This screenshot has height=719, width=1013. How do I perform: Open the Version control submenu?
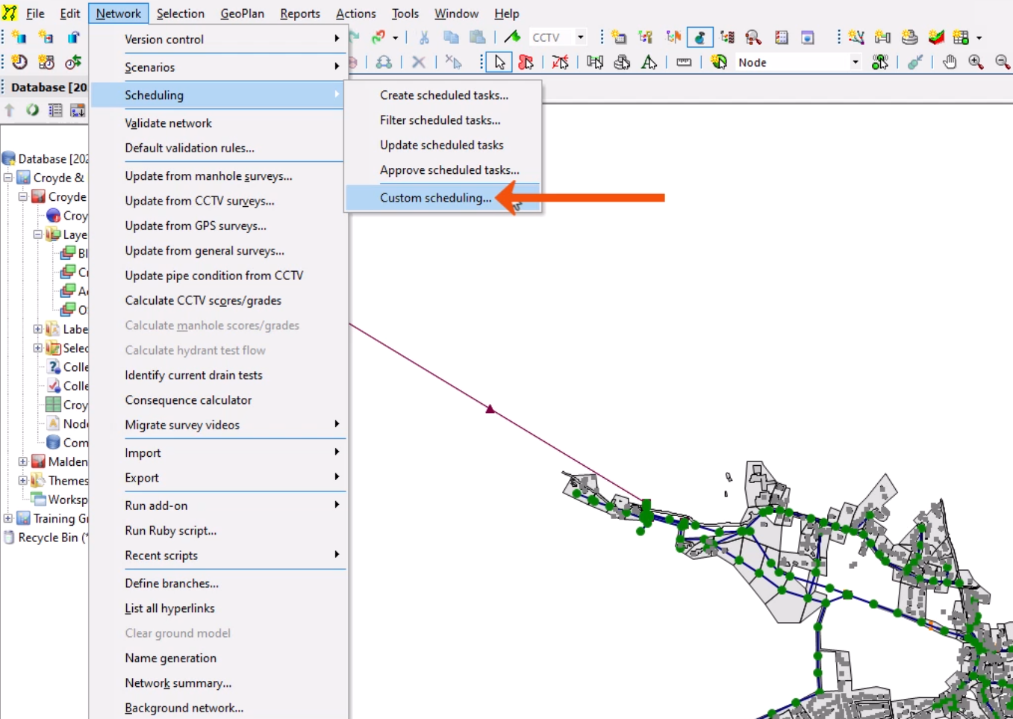164,40
